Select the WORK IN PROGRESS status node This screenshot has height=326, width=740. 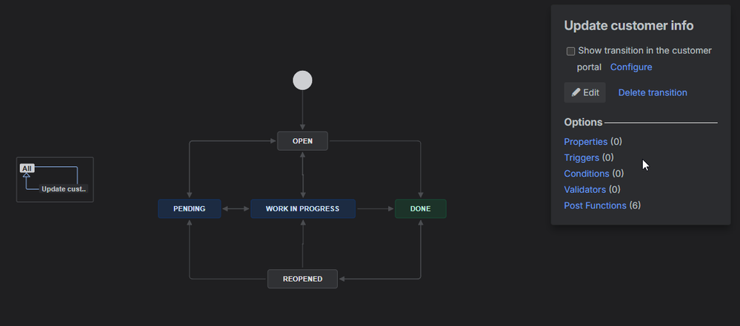pos(302,209)
